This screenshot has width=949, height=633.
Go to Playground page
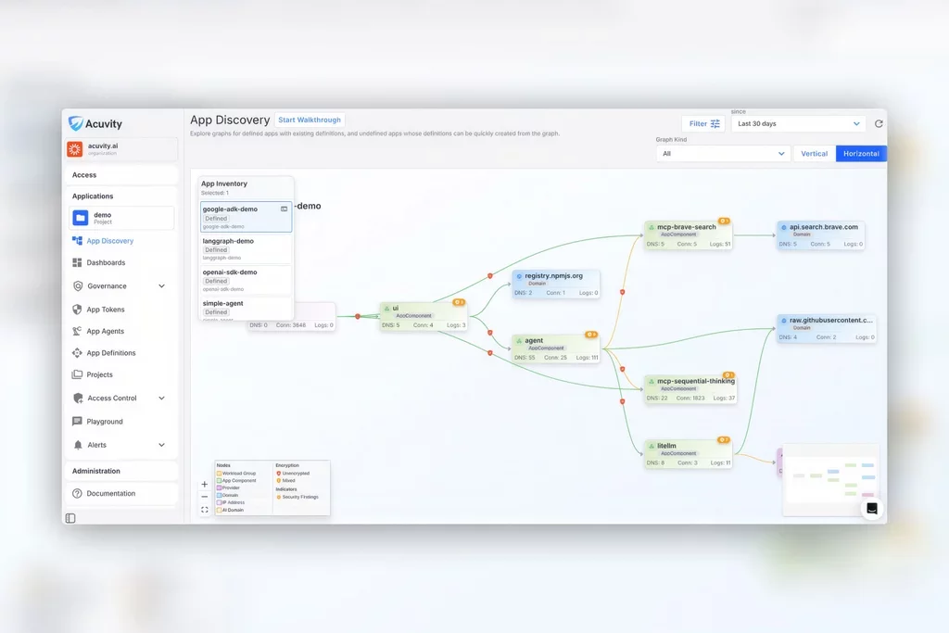pos(105,421)
